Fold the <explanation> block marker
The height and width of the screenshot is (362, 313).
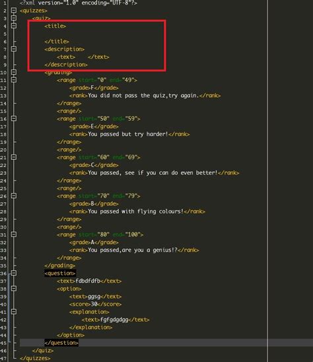(x=14, y=312)
